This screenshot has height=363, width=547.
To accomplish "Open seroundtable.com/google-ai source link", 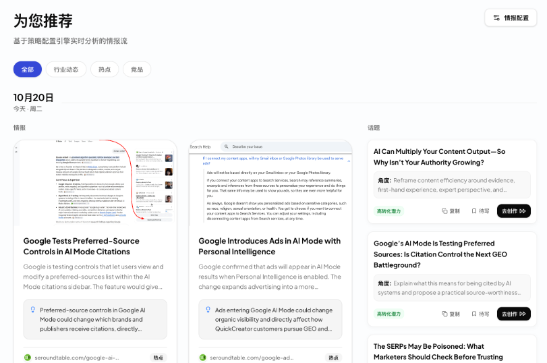I will click(77, 358).
